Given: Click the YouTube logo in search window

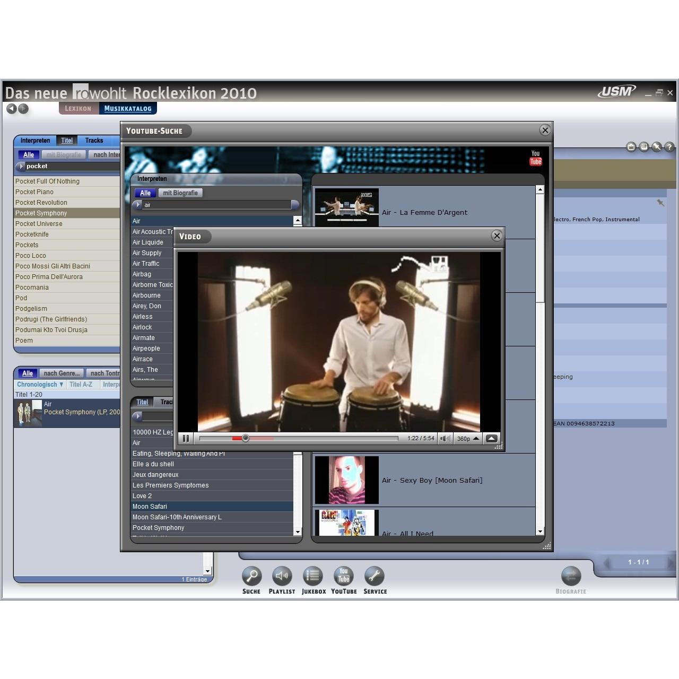Looking at the screenshot, I should pyautogui.click(x=536, y=158).
